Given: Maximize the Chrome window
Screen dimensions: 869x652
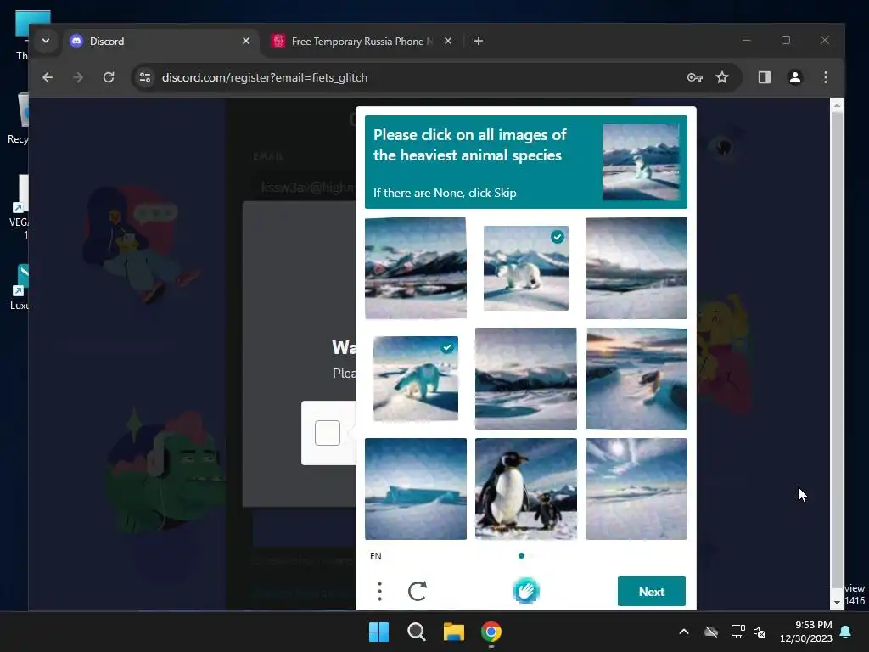Looking at the screenshot, I should 785,41.
